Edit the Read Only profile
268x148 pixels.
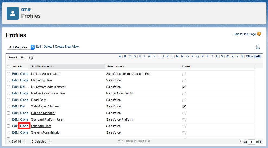click(x=15, y=100)
